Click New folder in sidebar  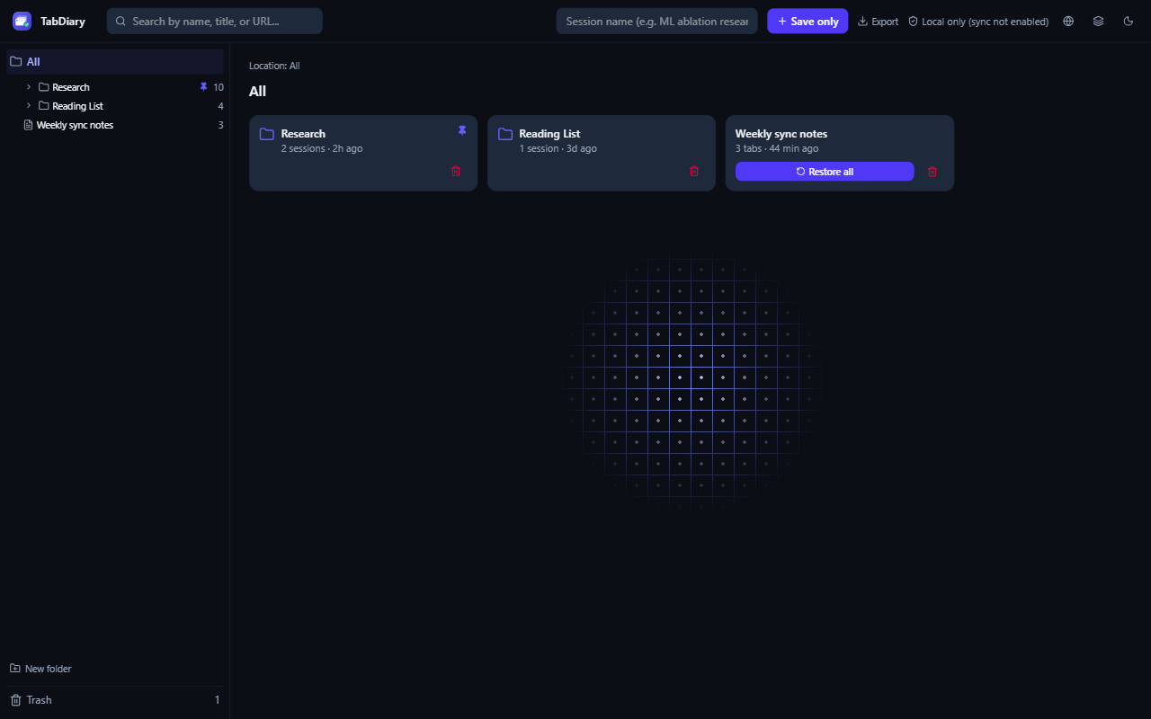[40, 669]
